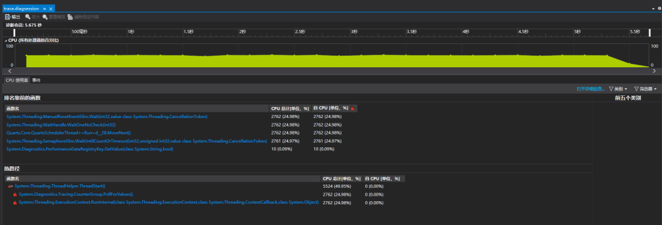The width and height of the screenshot is (662, 225).
Task: Select the CounterGroup.PollForValues() hot path row
Action: [x=76, y=194]
